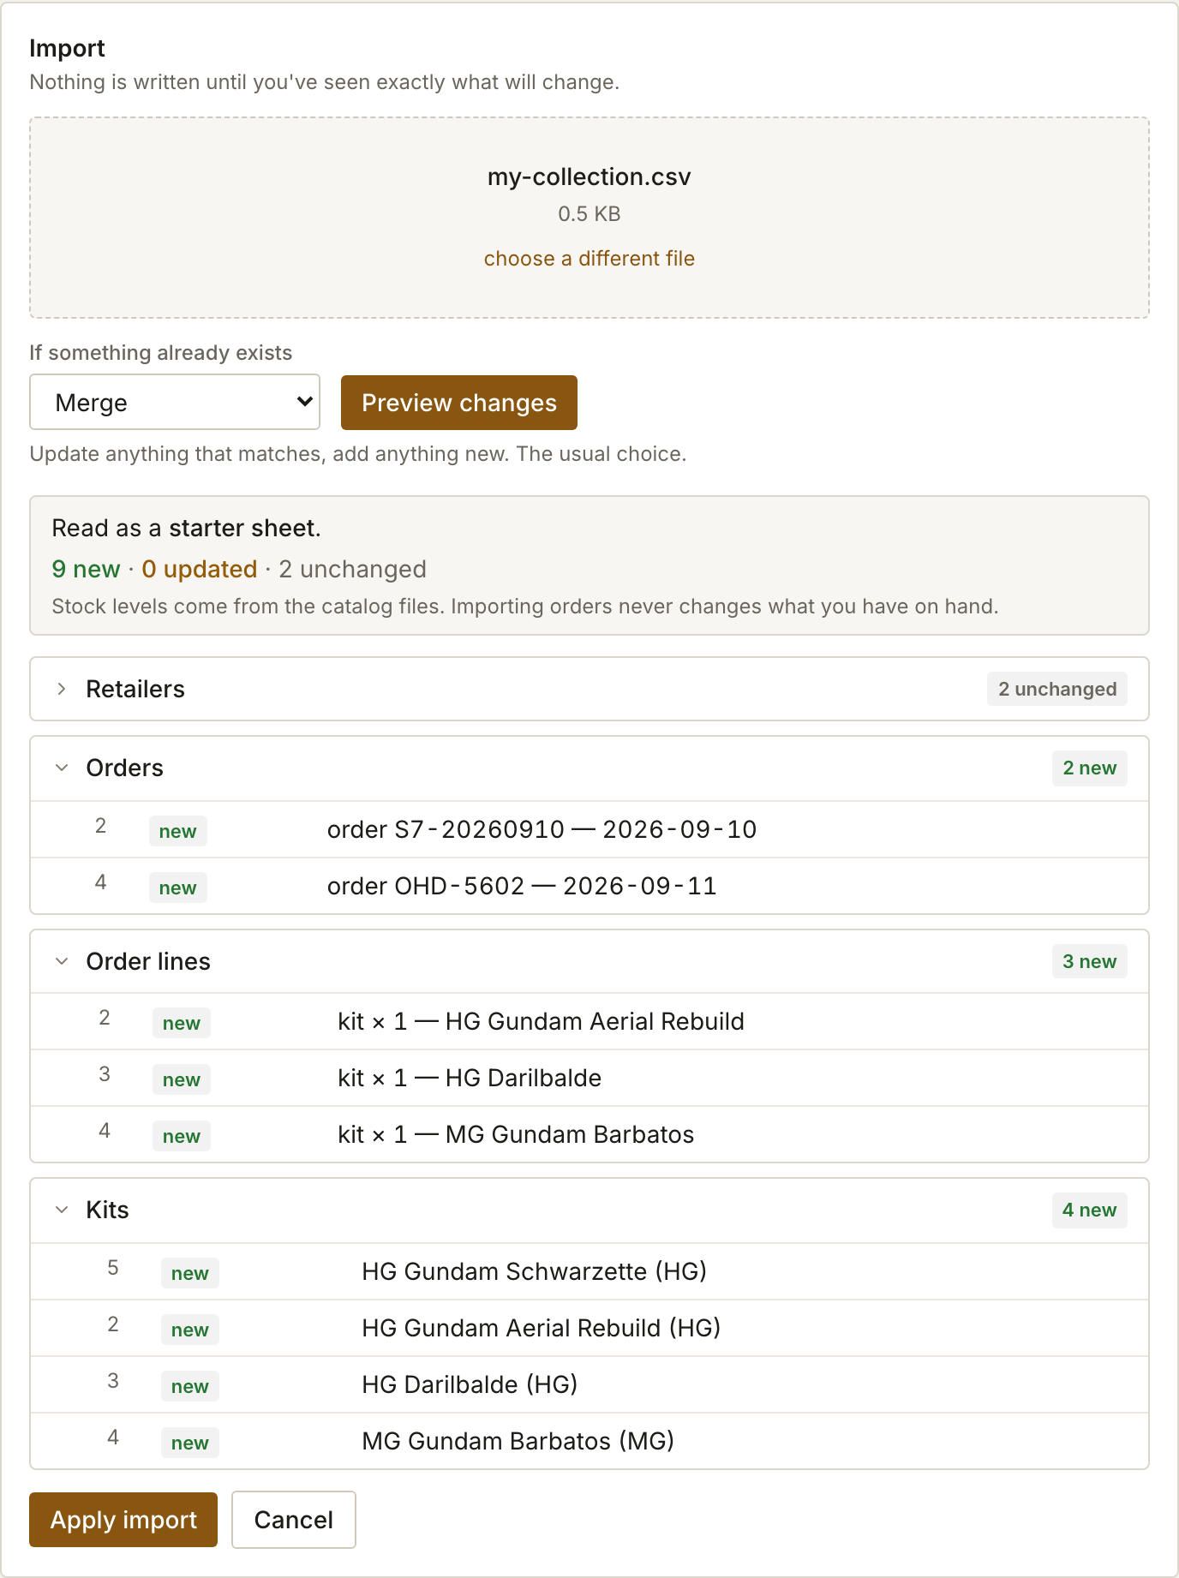The image size is (1179, 1578).
Task: Click the my-collection.csv file name
Action: 589,176
